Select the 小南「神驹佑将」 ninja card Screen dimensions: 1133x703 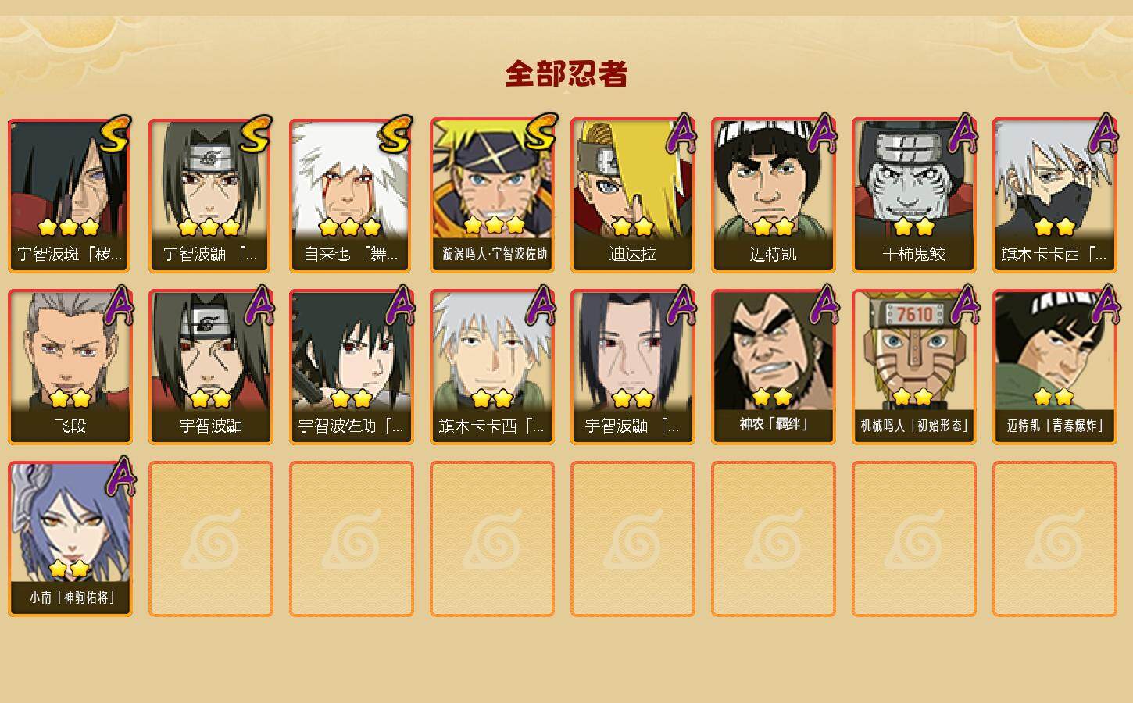[70, 539]
